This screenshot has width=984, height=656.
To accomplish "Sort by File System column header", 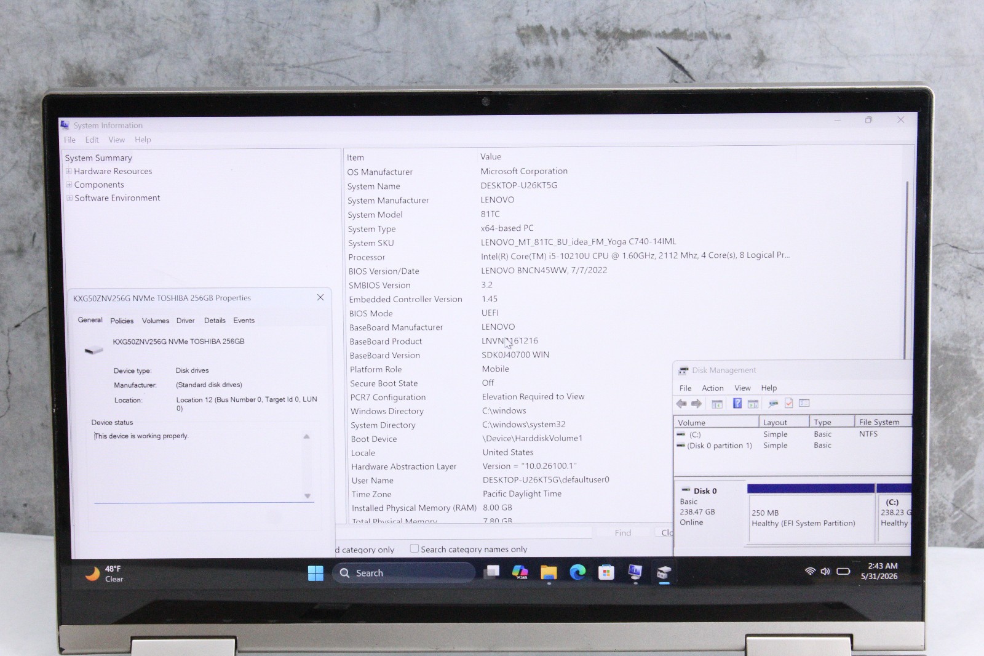I will [x=883, y=422].
